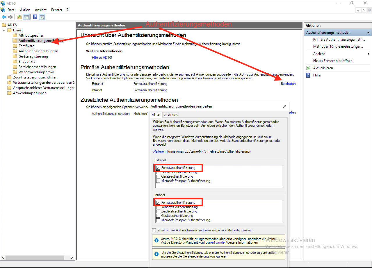Uncheck Extranet Formularauthentifizierung checkbox
The width and height of the screenshot is (372, 268).
[158, 168]
